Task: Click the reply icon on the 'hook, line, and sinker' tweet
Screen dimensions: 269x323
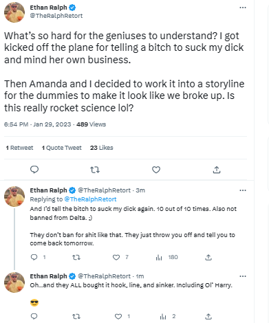Action: click(34, 317)
